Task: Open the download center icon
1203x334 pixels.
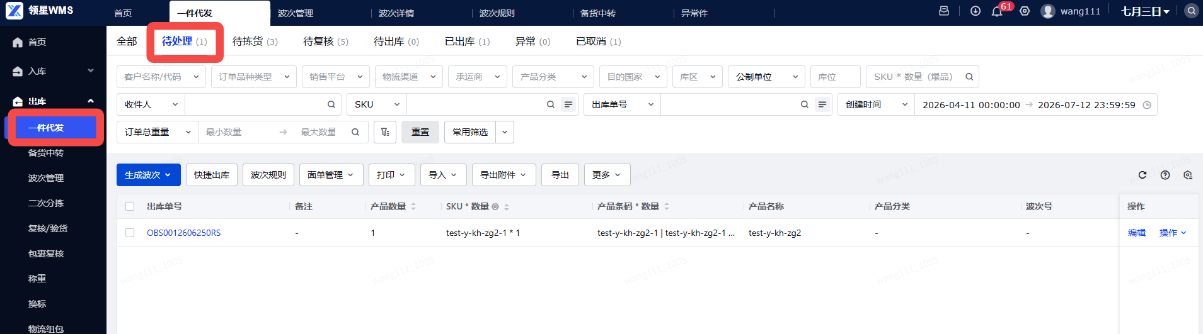Action: [976, 11]
